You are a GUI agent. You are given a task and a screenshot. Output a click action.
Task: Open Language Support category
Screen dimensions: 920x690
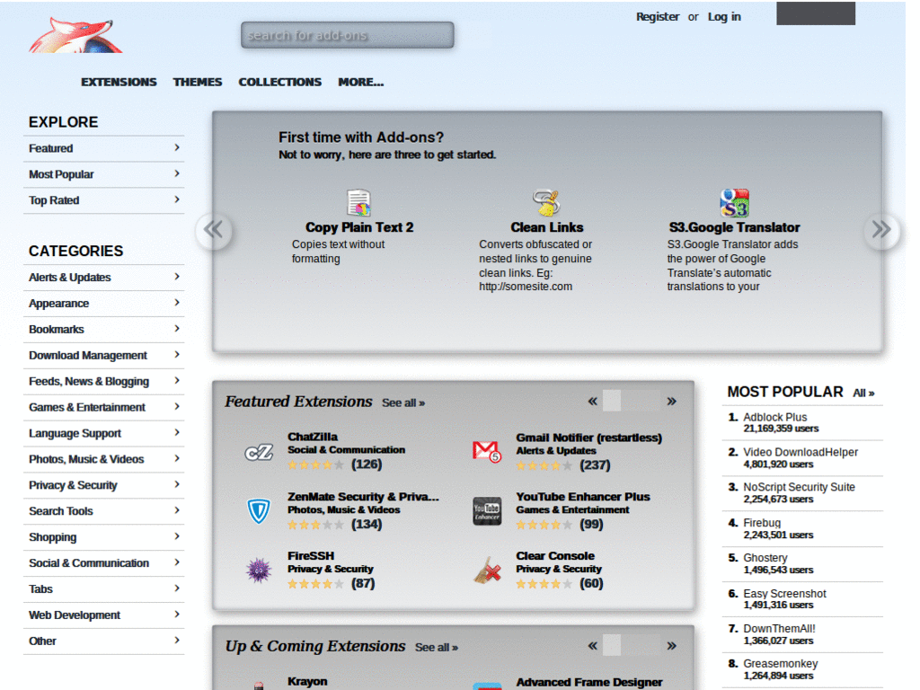pos(104,433)
